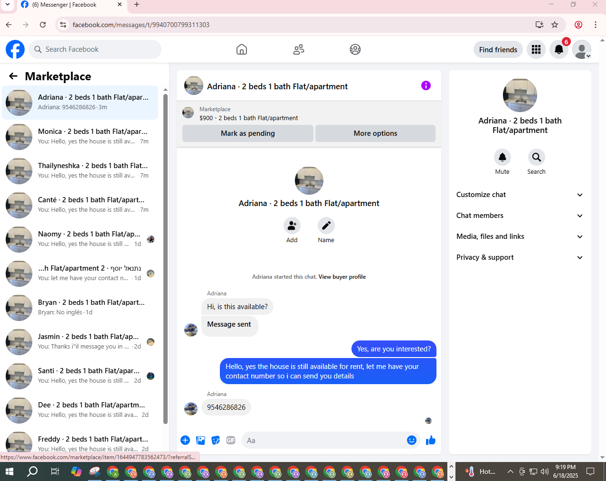Open Task View on the taskbar
Viewport: 606px width, 481px height.
(55, 472)
